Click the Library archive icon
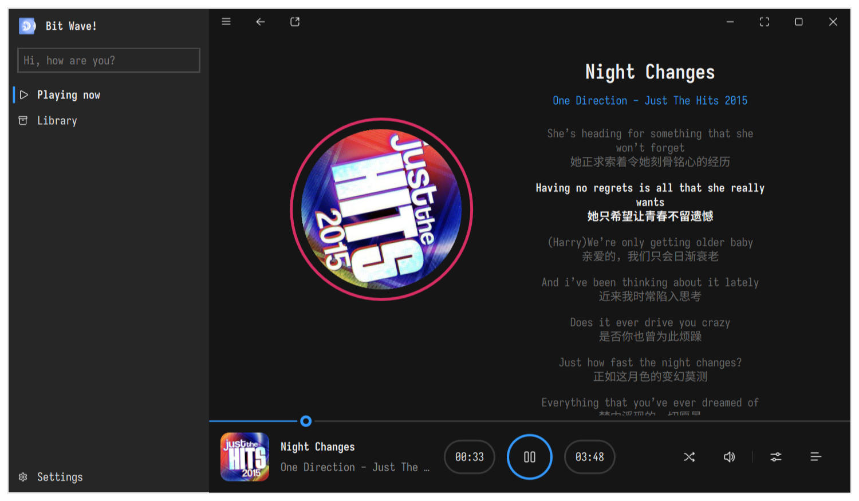Viewport: 859px width, 501px height. [x=23, y=121]
